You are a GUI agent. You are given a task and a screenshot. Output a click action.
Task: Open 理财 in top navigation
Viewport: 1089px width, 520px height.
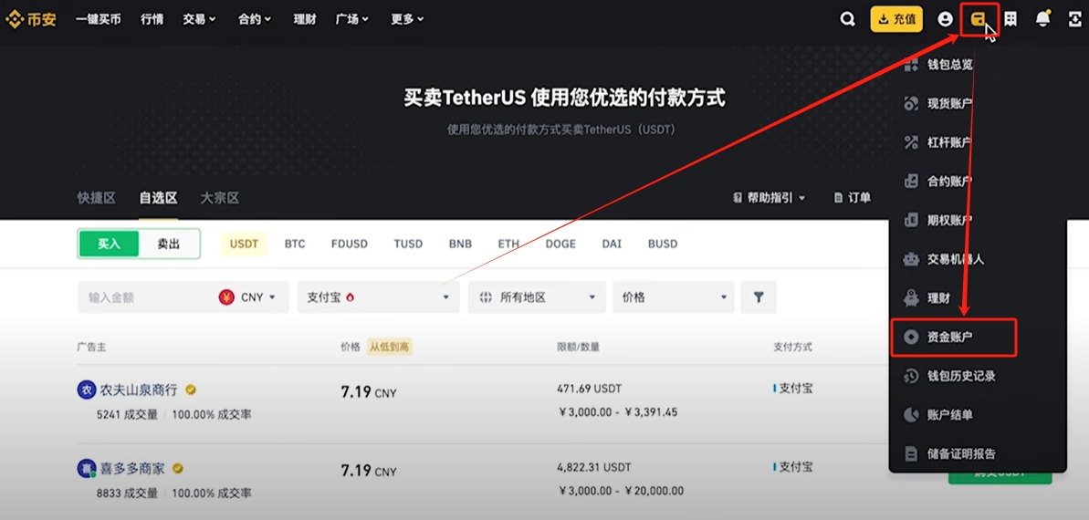305,19
